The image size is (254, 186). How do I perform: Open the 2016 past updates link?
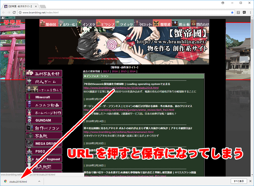(115, 71)
